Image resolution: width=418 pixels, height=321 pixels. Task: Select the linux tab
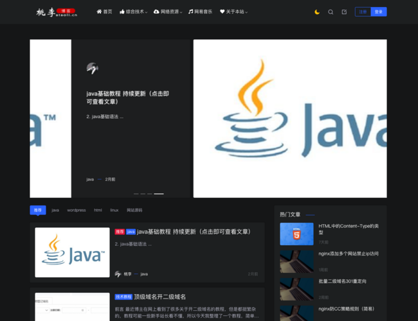pos(114,211)
